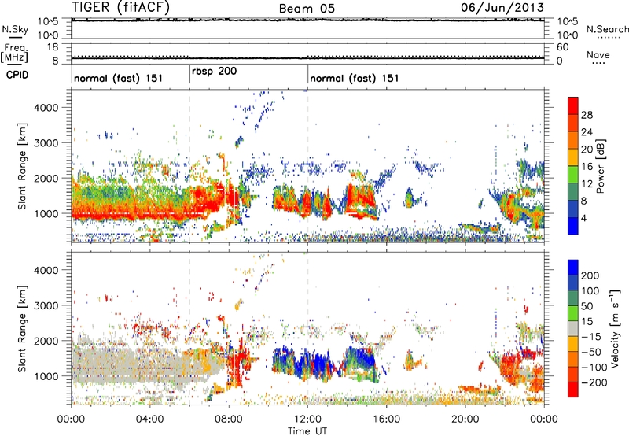Click the 'N.Sky' legend label
Screen dimensions: 629x436
[x=15, y=29]
